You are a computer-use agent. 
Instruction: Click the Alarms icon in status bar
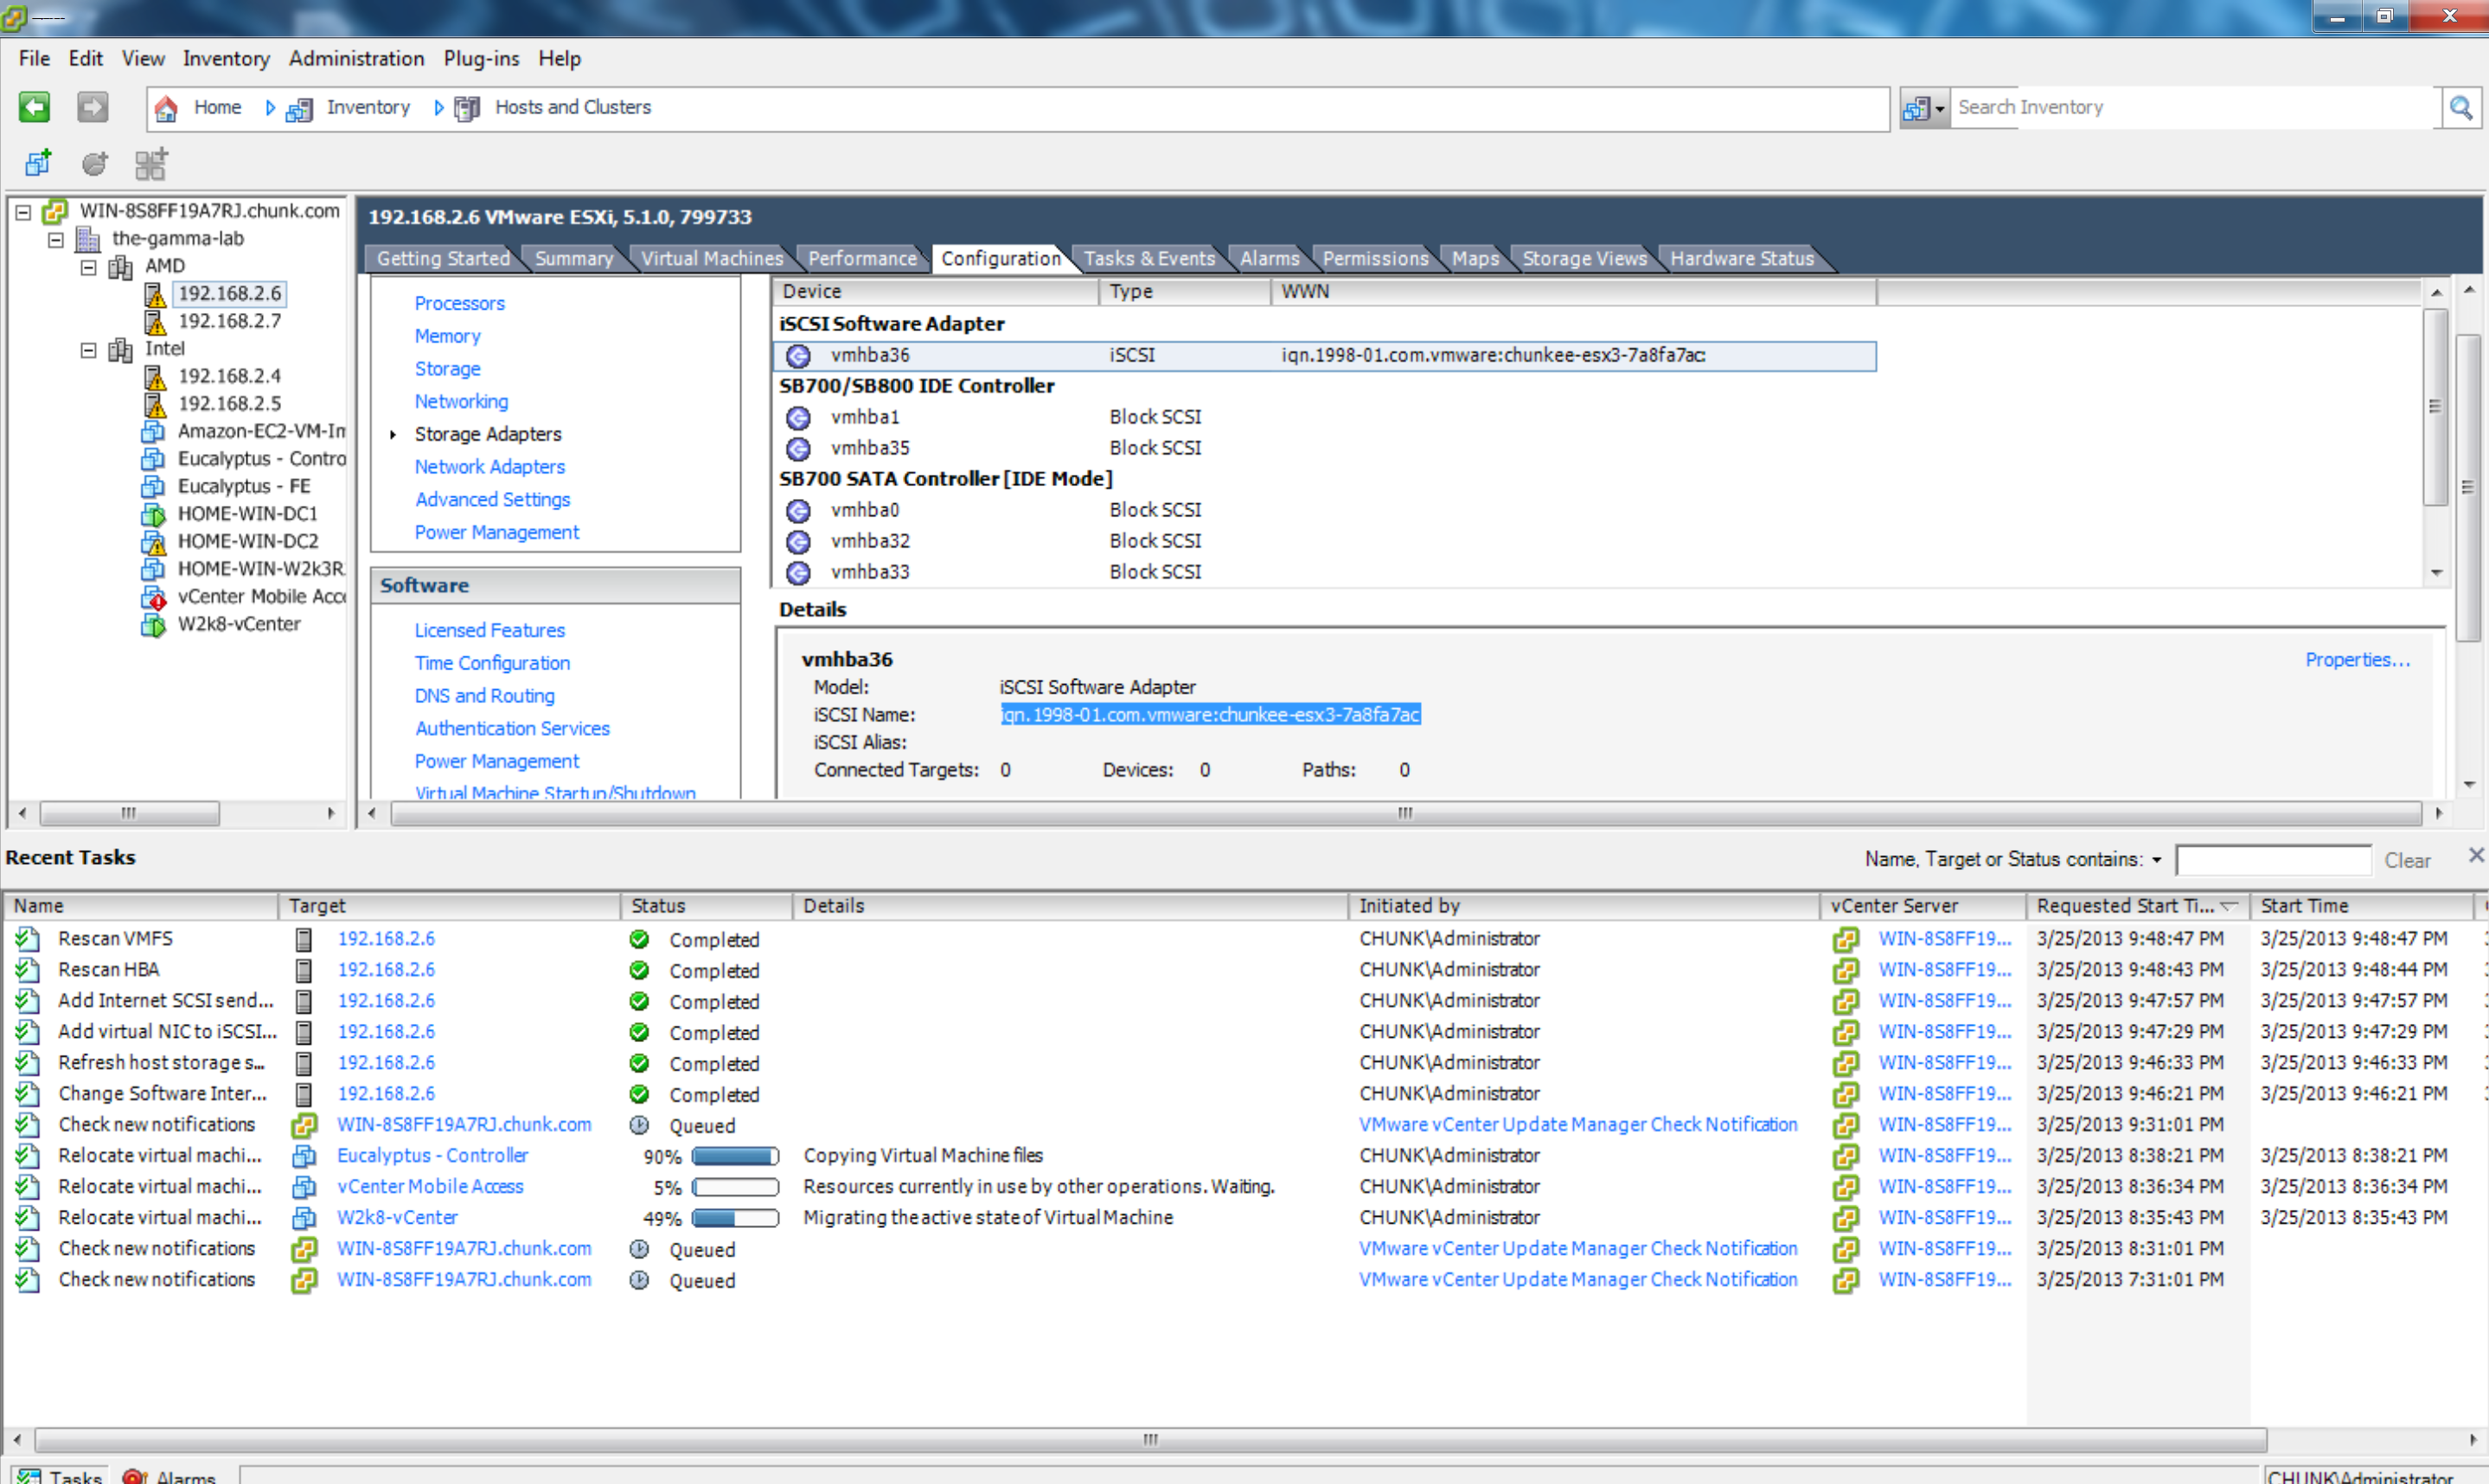click(x=134, y=1476)
